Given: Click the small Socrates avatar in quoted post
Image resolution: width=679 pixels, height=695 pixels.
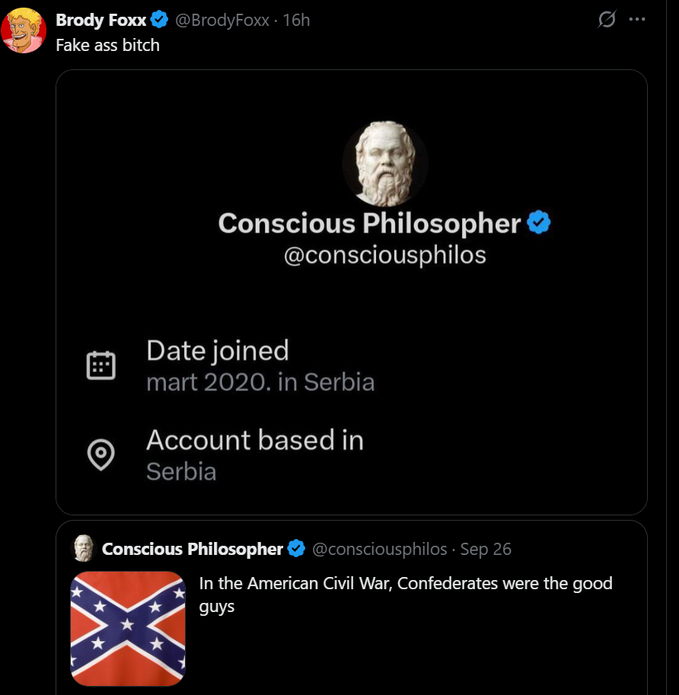Looking at the screenshot, I should pos(82,548).
